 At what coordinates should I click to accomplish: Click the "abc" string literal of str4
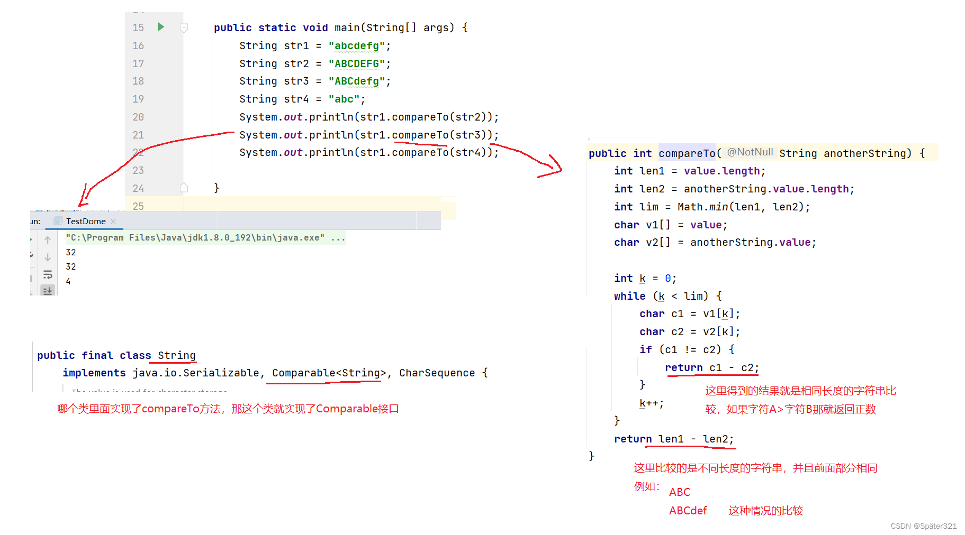point(344,99)
